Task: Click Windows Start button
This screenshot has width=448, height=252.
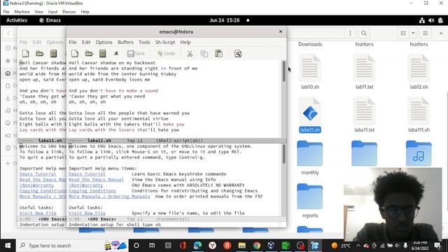Action: (x=8, y=246)
